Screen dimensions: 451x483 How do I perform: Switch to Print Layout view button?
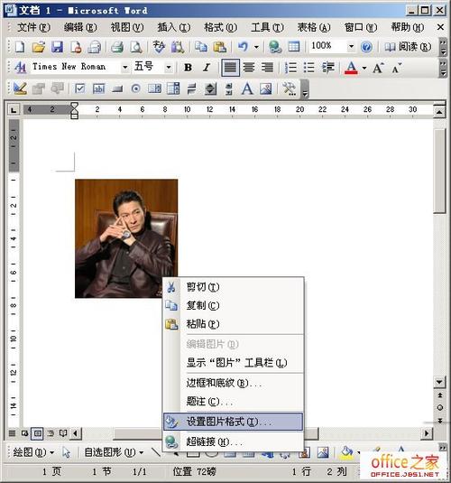[x=38, y=433]
